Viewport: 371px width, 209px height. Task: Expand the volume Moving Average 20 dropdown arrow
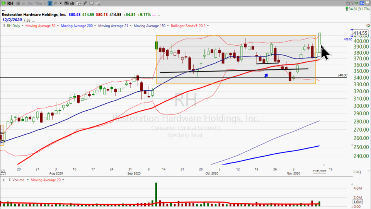[63, 180]
